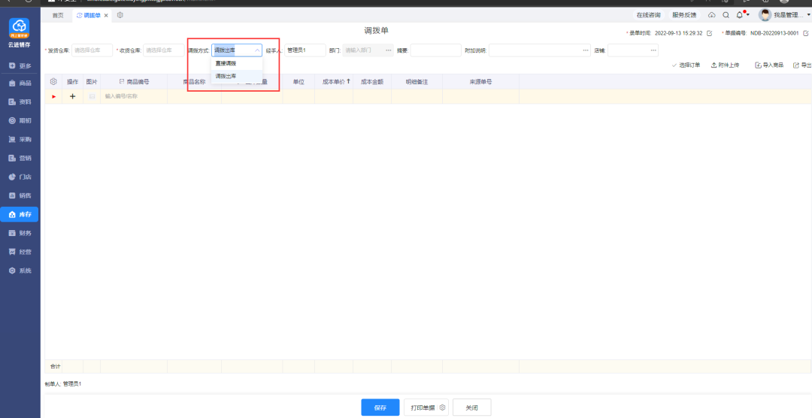Click the blue 保存 button
Image resolution: width=812 pixels, height=418 pixels.
tap(380, 407)
